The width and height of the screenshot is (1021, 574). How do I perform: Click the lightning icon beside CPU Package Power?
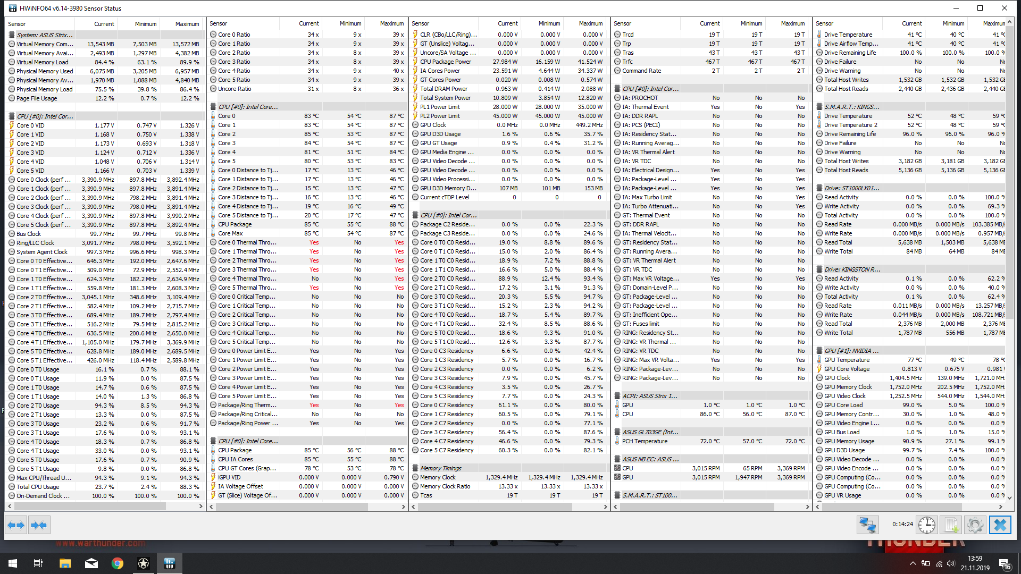[415, 62]
